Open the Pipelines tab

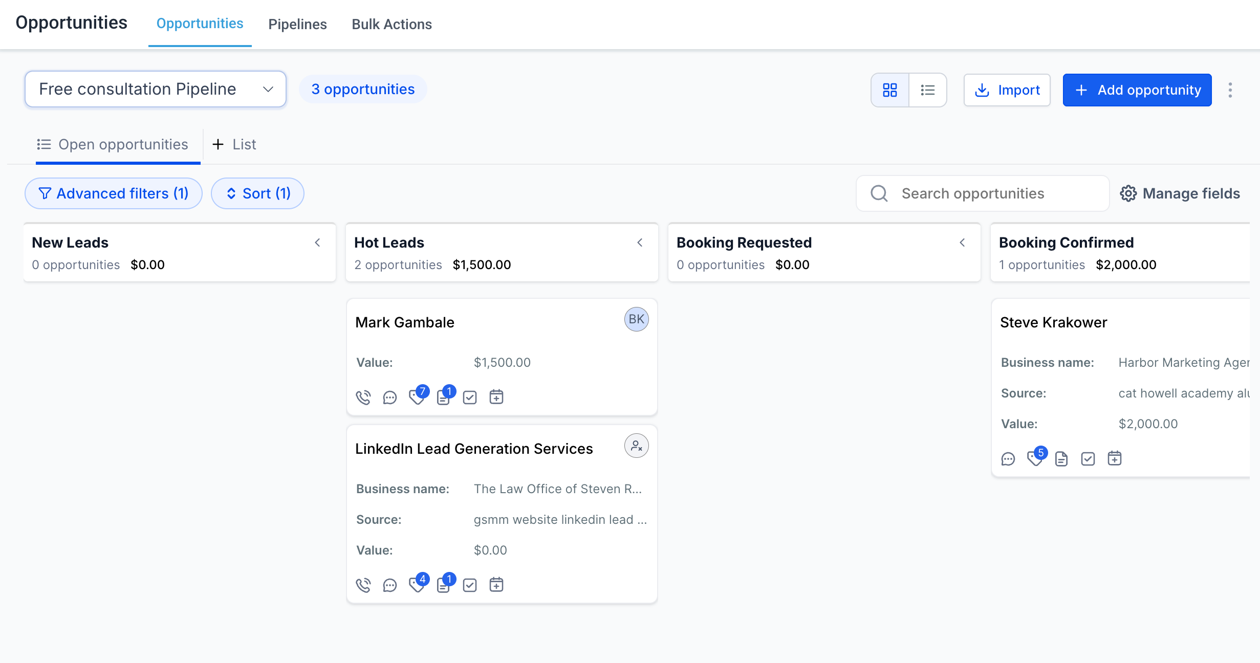point(297,24)
